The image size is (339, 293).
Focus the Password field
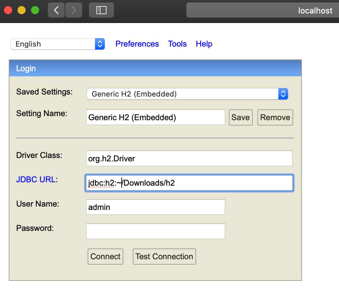click(156, 231)
